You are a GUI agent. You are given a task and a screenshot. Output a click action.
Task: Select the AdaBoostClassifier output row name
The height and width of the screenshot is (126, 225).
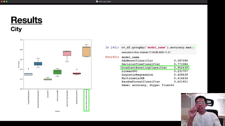pos(137,61)
